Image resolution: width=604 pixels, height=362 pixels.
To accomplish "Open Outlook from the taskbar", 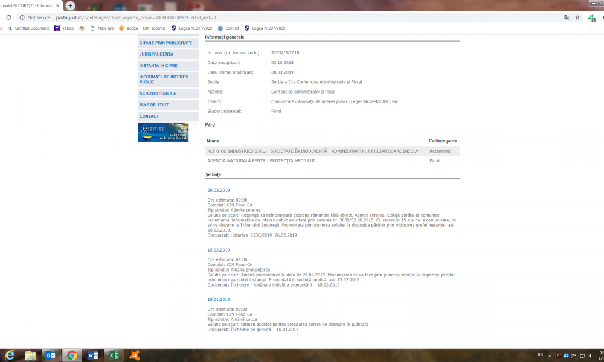I will pos(51,355).
